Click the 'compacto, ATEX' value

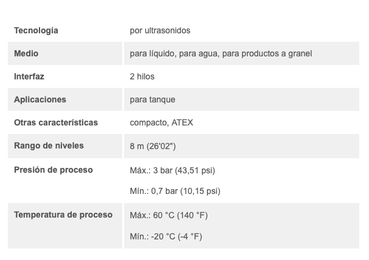(x=162, y=122)
